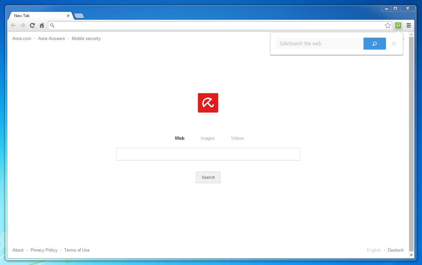Select English language
The width and height of the screenshot is (422, 265).
pyautogui.click(x=374, y=250)
